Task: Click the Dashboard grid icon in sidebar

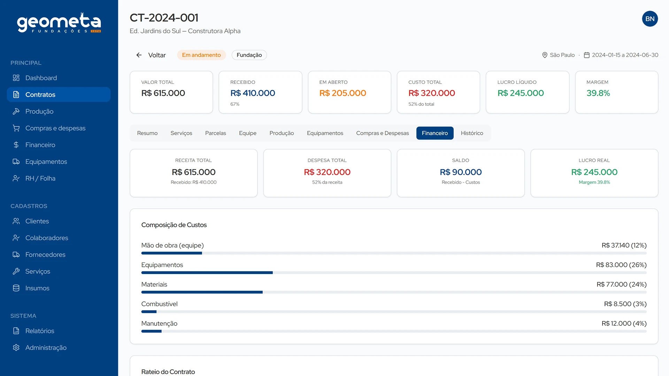Action: pos(16,78)
